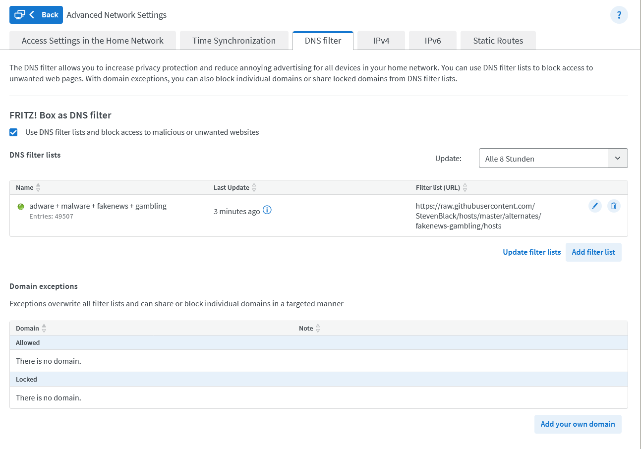Image resolution: width=641 pixels, height=449 pixels.
Task: Edit the adware + malware filter list
Action: (595, 206)
